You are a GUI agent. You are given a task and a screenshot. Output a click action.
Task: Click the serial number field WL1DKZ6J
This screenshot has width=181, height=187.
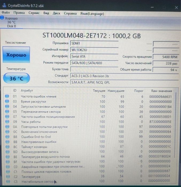(x=94, y=50)
